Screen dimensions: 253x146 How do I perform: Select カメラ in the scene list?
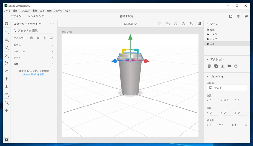point(227,34)
